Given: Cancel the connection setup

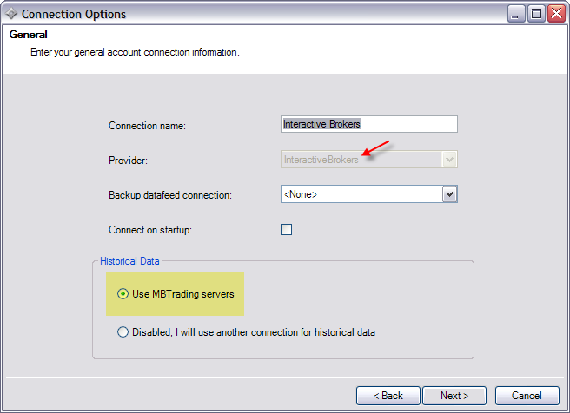Looking at the screenshot, I should point(527,396).
